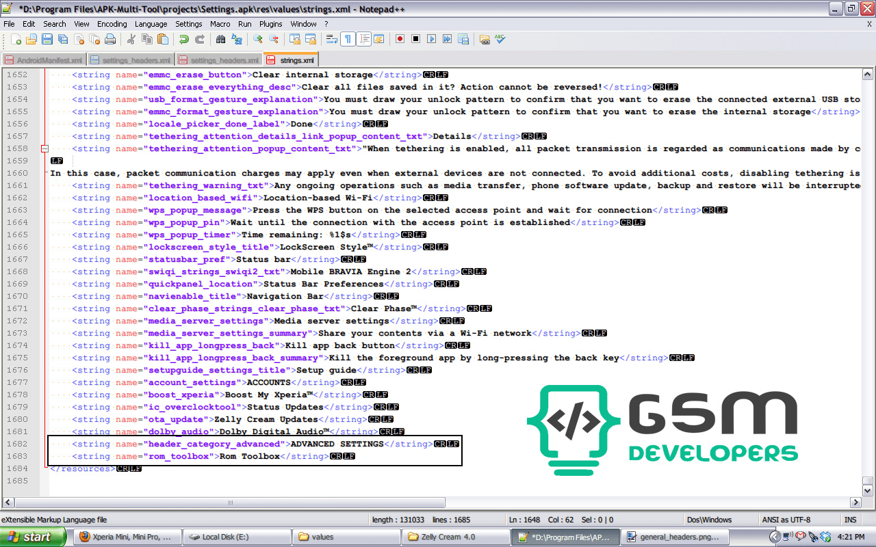Click the Copy toolbar icon
876x547 pixels.
(147, 39)
